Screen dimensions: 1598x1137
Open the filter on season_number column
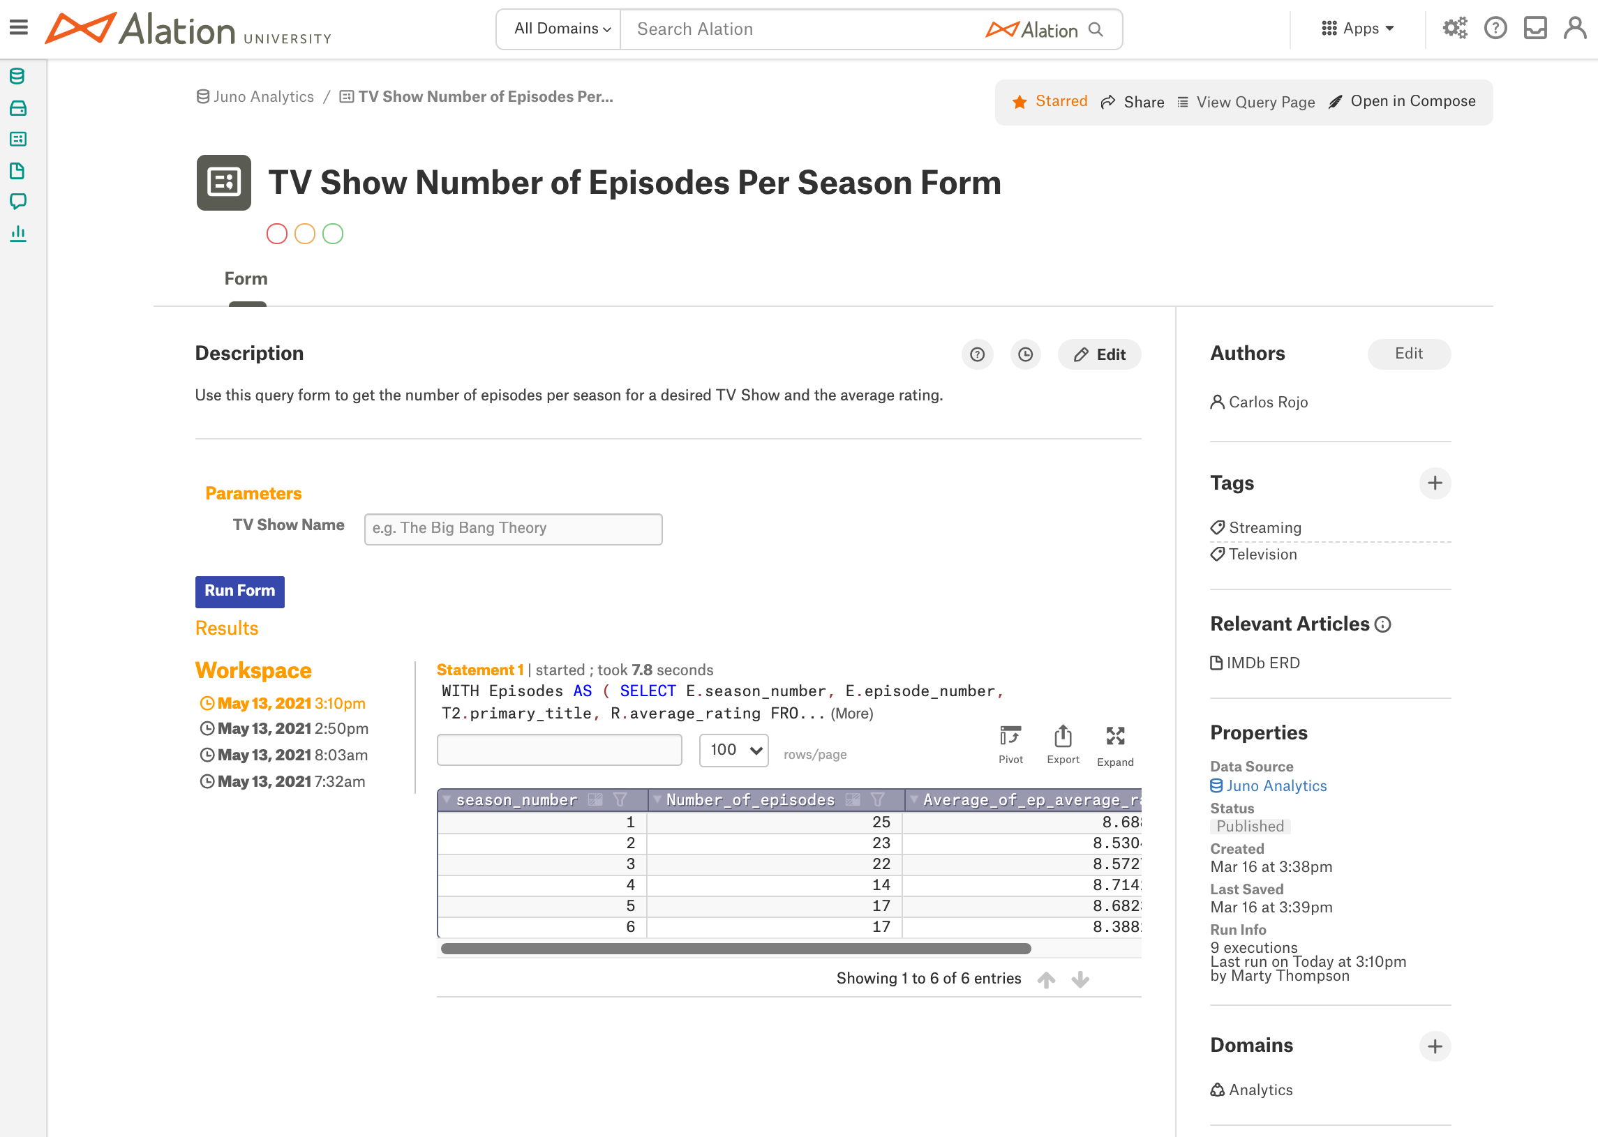coord(620,799)
